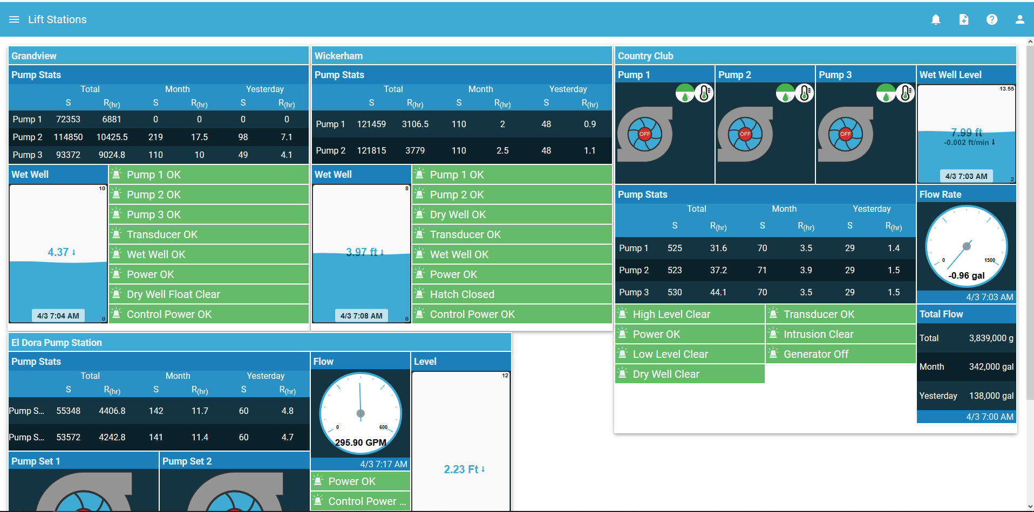The height and width of the screenshot is (512, 1034).
Task: Click Country Club Flow Rate dial
Action: click(x=967, y=246)
